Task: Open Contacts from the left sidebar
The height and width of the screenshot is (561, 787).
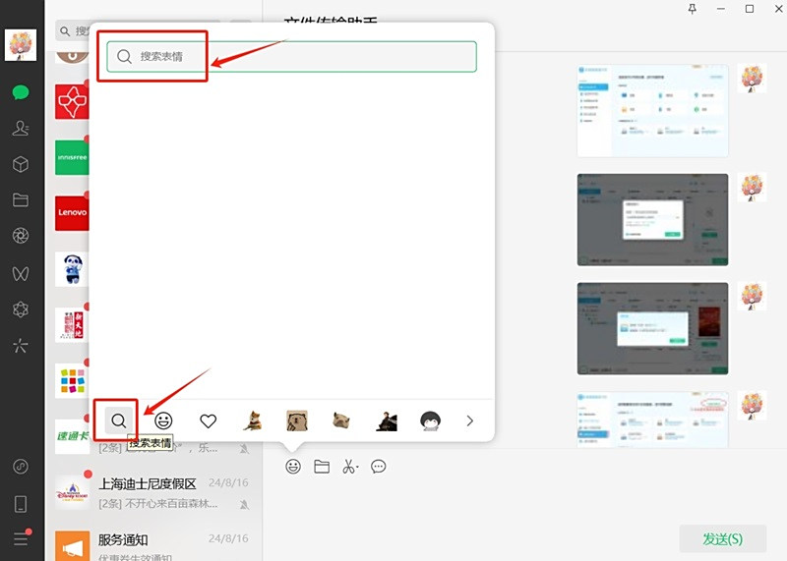Action: point(21,128)
